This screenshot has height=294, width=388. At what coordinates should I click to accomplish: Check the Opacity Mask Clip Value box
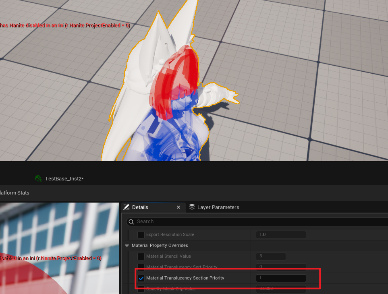pyautogui.click(x=141, y=289)
